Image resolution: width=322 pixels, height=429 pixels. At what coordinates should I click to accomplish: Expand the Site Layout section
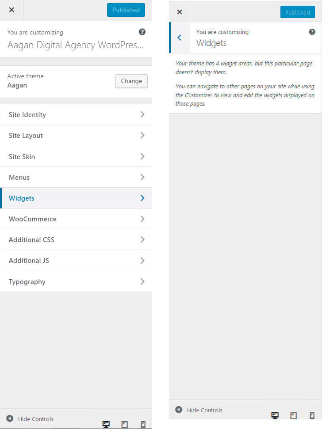pos(76,136)
